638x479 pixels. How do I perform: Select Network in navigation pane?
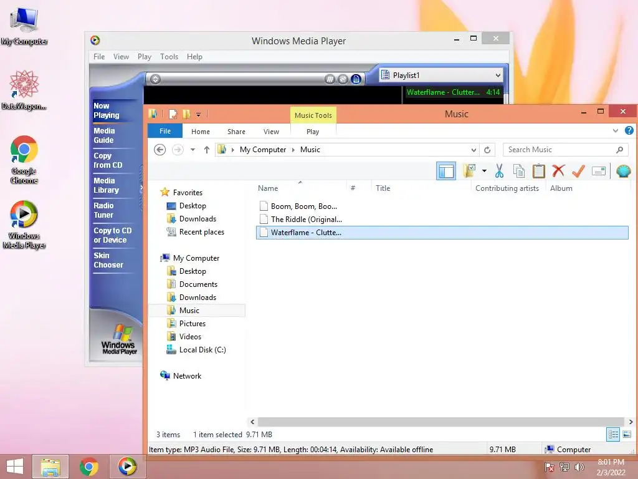tap(187, 376)
